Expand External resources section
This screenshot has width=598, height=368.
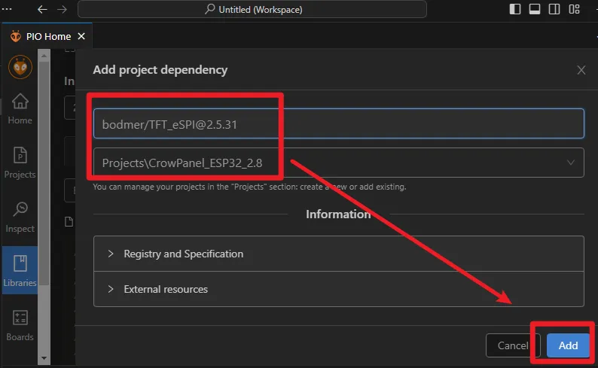click(x=338, y=289)
